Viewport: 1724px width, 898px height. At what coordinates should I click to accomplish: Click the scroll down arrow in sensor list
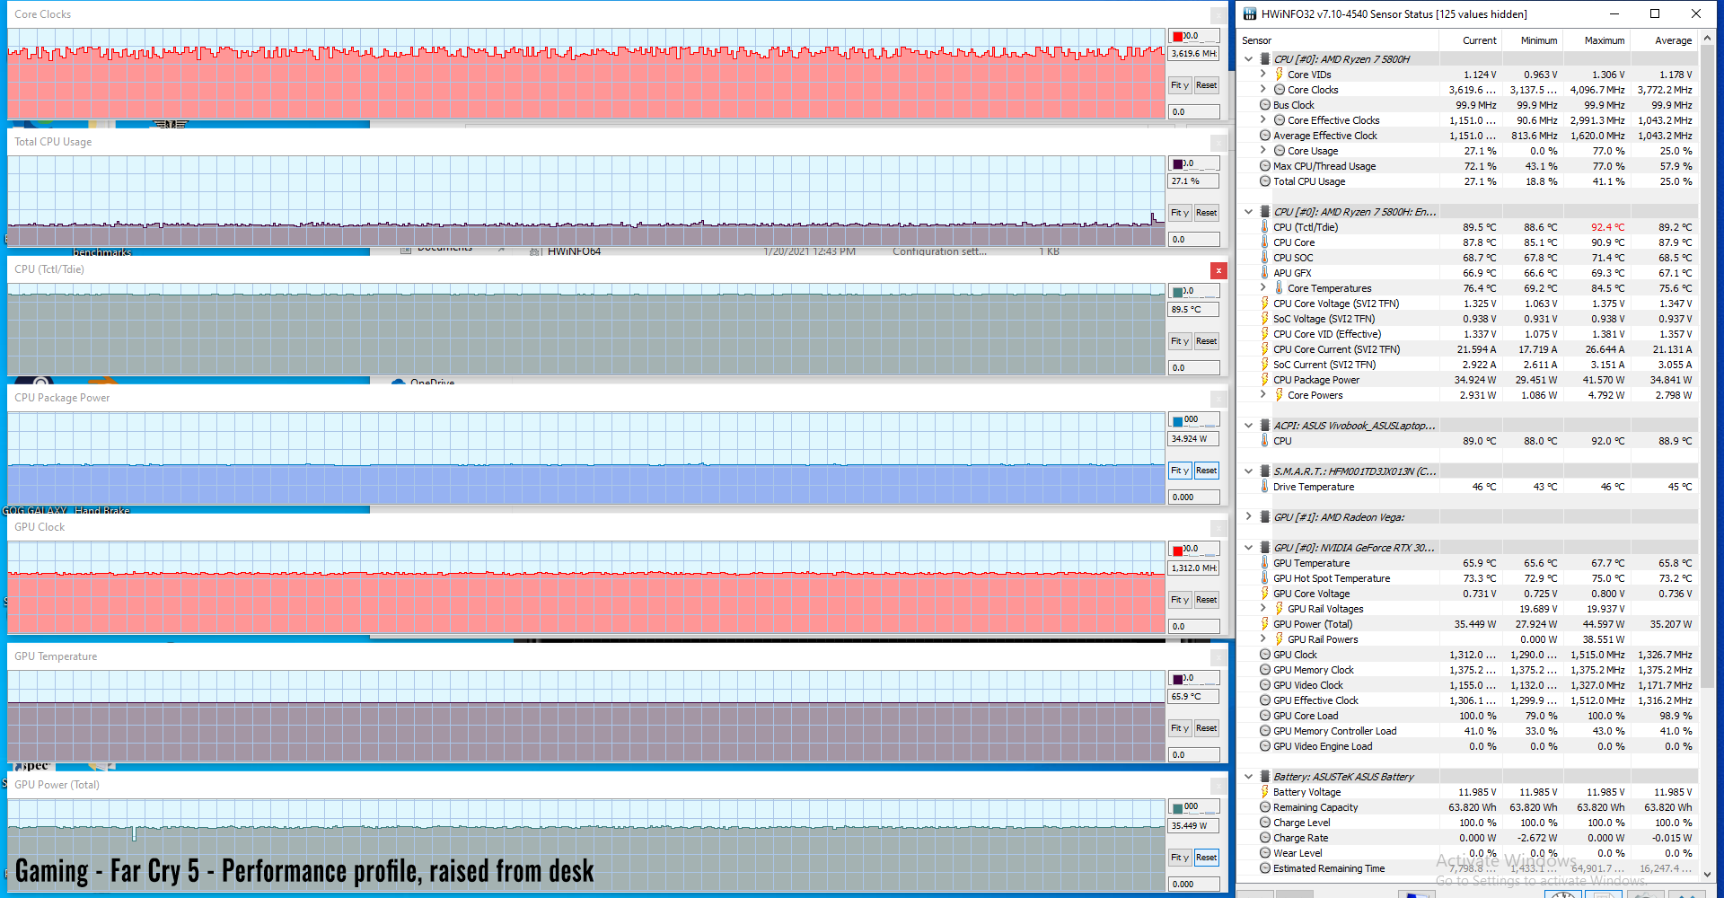point(1708,874)
